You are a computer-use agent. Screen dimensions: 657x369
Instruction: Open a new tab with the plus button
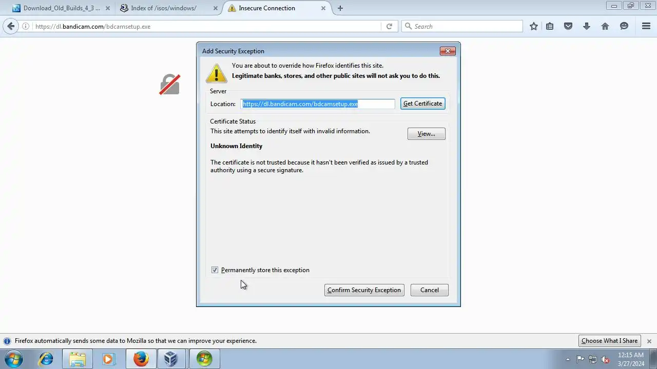(x=340, y=8)
